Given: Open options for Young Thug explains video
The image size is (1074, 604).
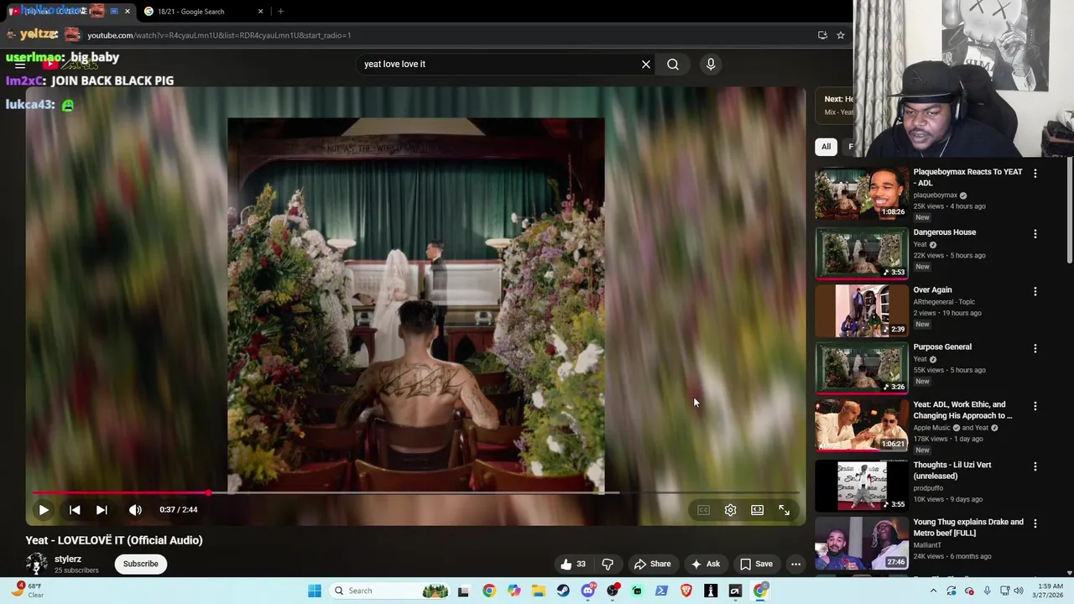Looking at the screenshot, I should point(1035,523).
